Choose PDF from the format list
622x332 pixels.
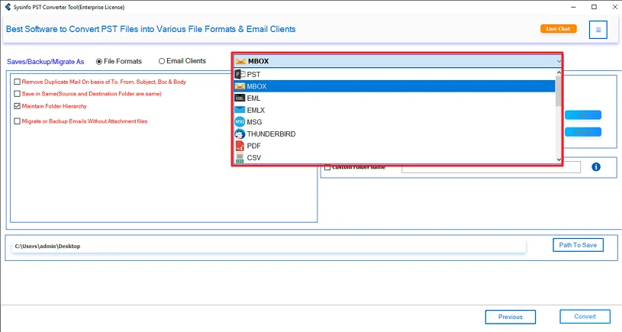(x=395, y=146)
